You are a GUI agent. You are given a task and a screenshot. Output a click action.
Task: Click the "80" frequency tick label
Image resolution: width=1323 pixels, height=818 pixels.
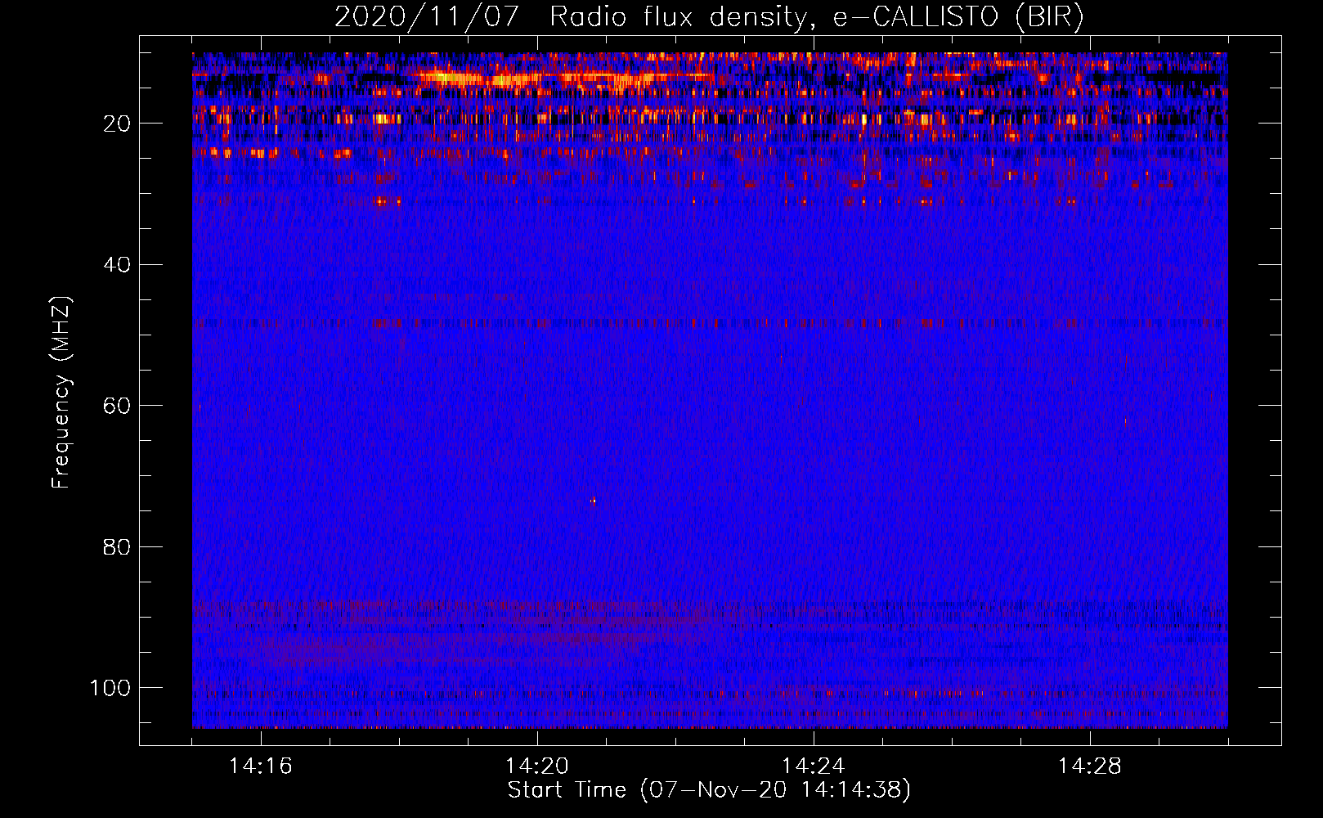117,546
